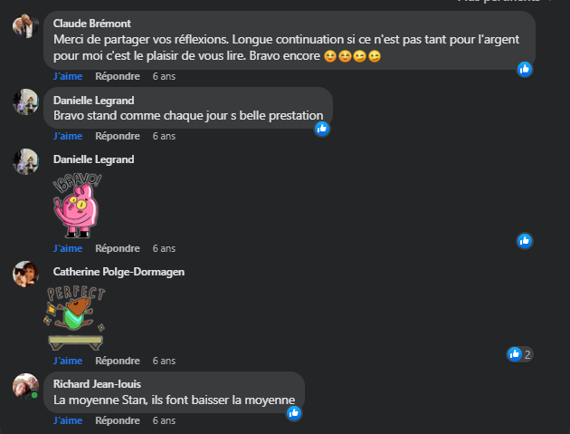Toggle J'aime on Claude Brémont's comment
570x434 pixels.
click(68, 76)
